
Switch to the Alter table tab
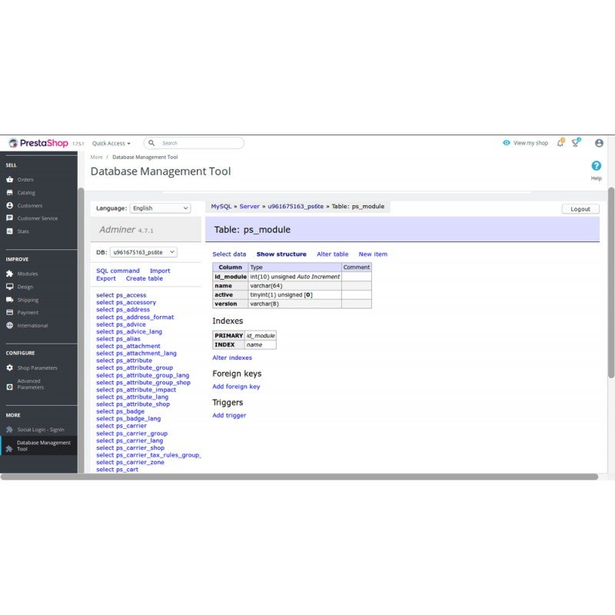333,254
